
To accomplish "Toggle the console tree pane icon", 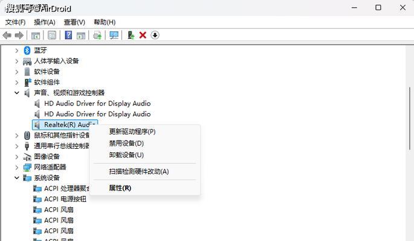I will coord(36,36).
